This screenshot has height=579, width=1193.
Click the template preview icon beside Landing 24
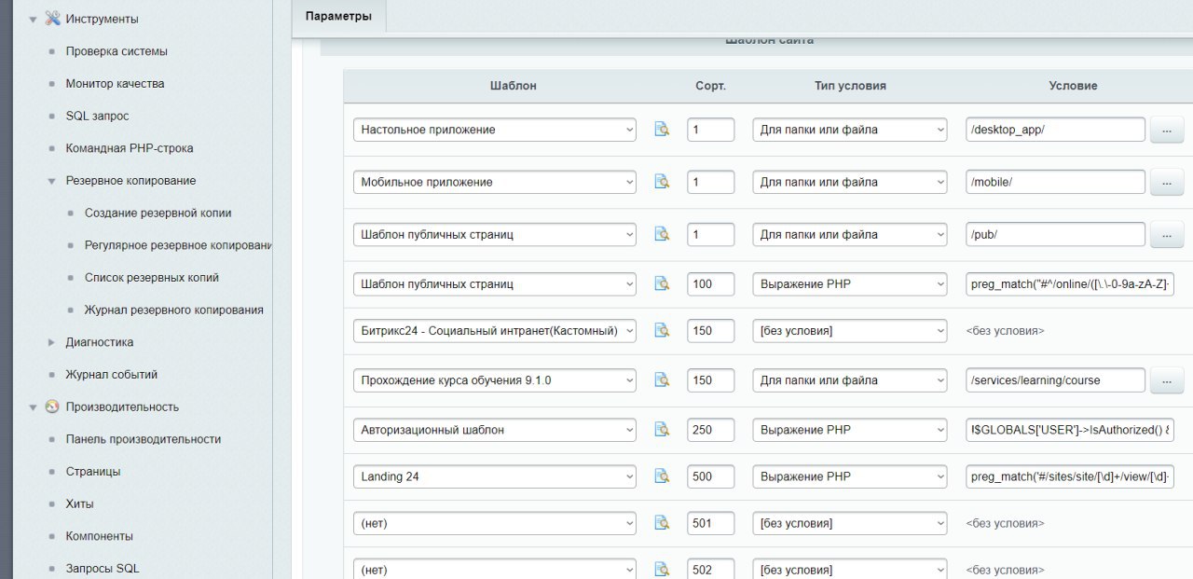662,476
